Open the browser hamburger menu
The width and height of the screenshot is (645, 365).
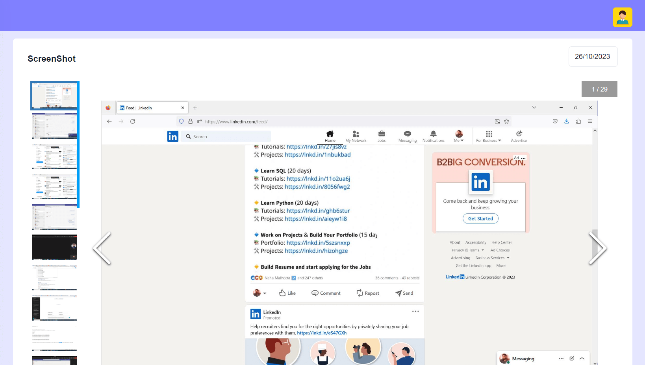pyautogui.click(x=590, y=121)
